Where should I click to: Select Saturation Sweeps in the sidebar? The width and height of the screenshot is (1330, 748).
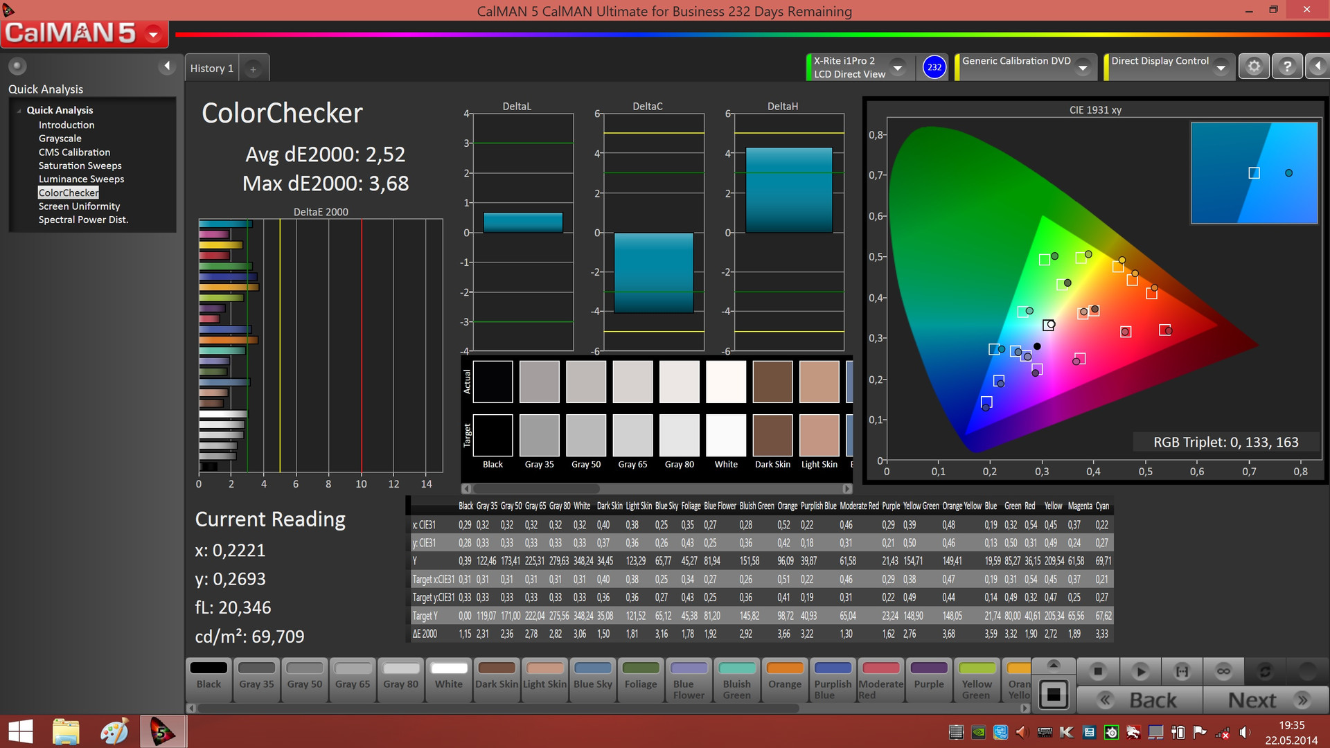click(80, 166)
